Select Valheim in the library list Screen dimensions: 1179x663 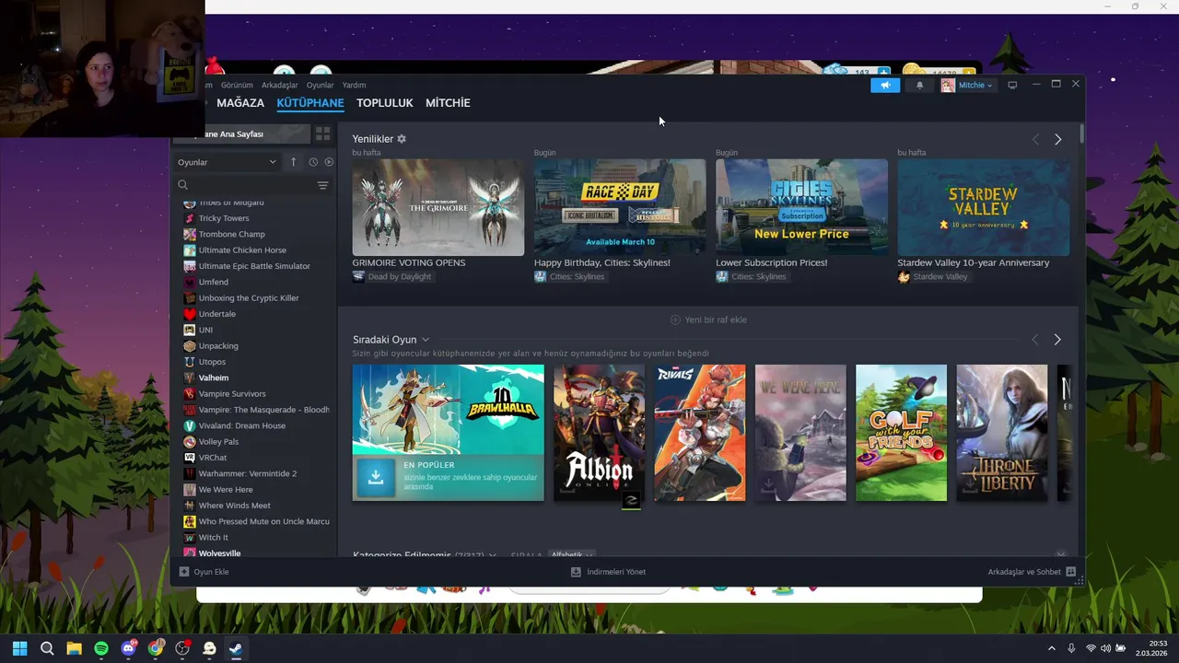click(x=214, y=378)
